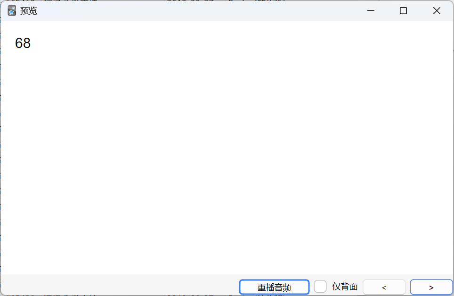Viewport: 454px width, 296px height.
Task: Advance to next card with > button
Action: 431,287
